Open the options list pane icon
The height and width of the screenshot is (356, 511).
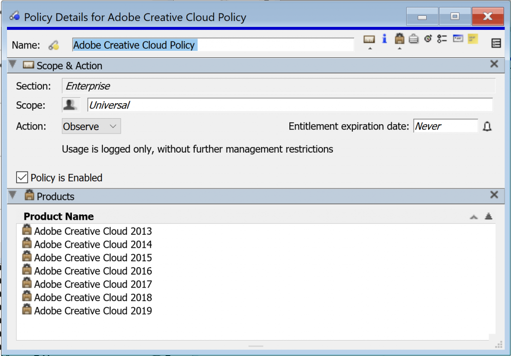(442, 39)
